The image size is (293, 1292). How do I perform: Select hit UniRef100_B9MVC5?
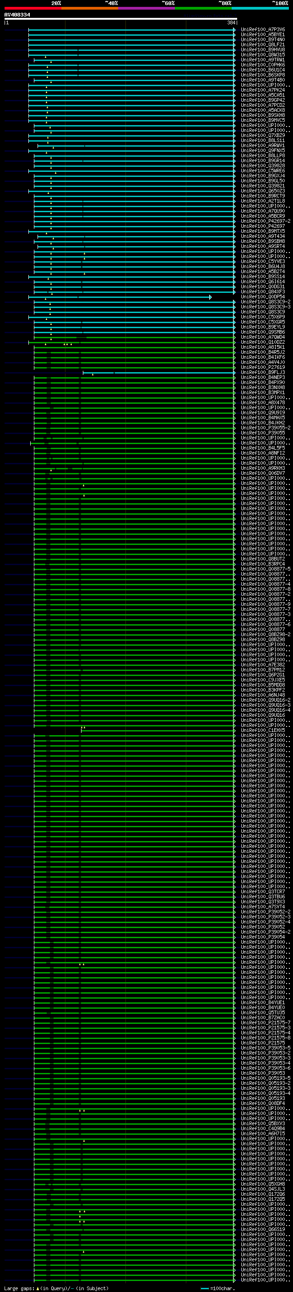tap(263, 121)
